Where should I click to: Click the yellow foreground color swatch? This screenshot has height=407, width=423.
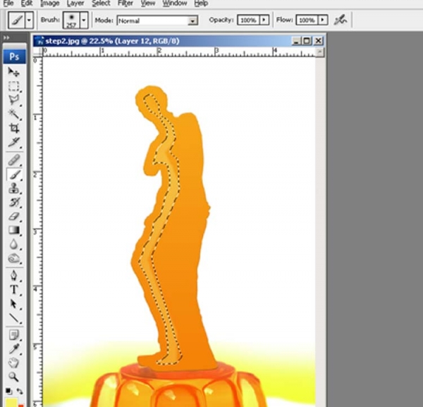pyautogui.click(x=11, y=403)
